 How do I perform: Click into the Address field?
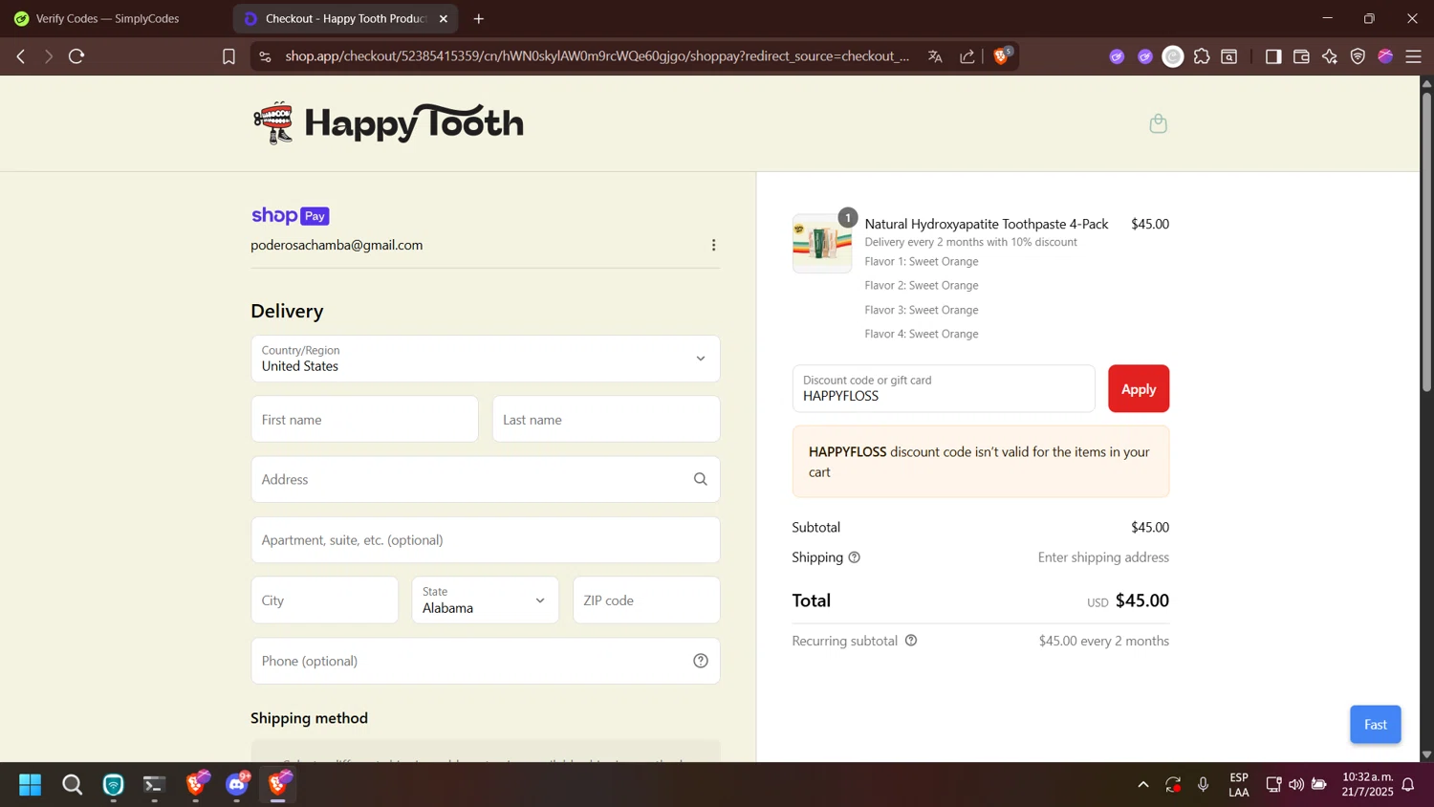[x=486, y=479]
